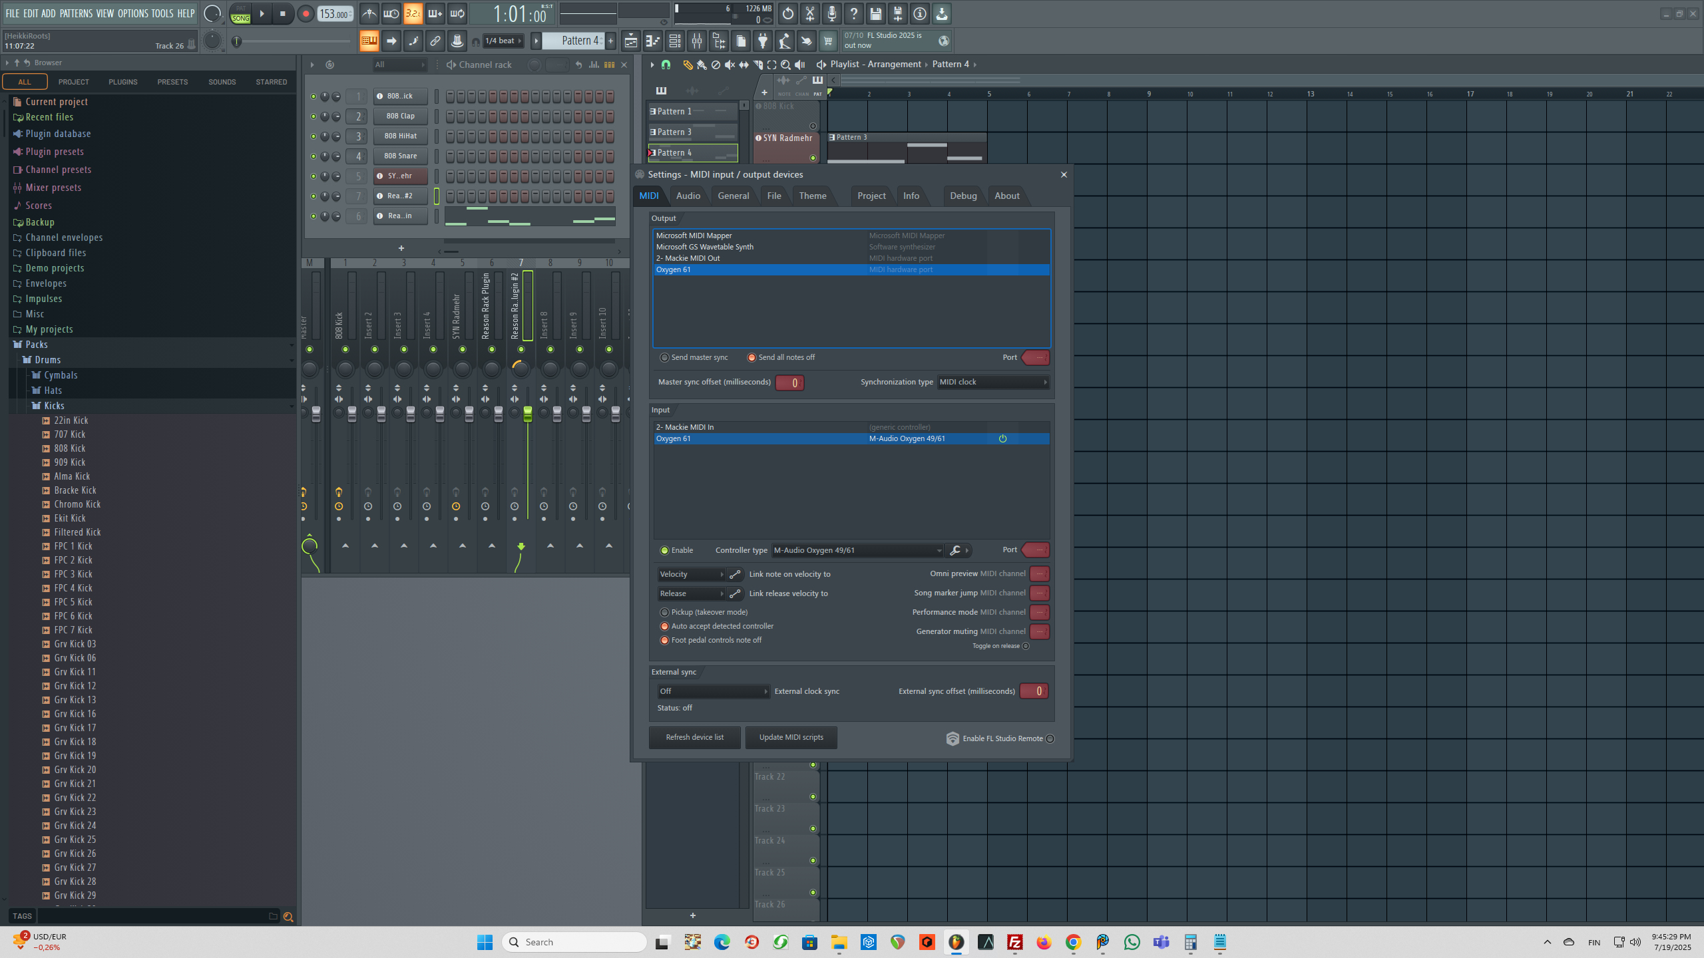
Task: Select the playlist paint brush tool
Action: 701,65
